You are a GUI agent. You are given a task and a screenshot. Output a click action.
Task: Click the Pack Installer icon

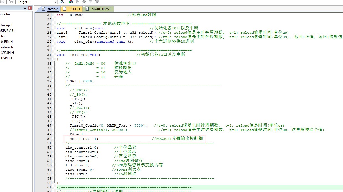coord(97,2)
